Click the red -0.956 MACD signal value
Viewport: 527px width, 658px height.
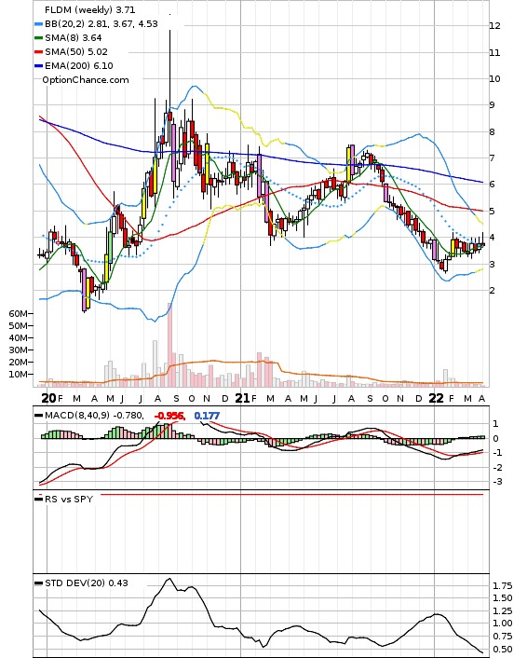(169, 416)
